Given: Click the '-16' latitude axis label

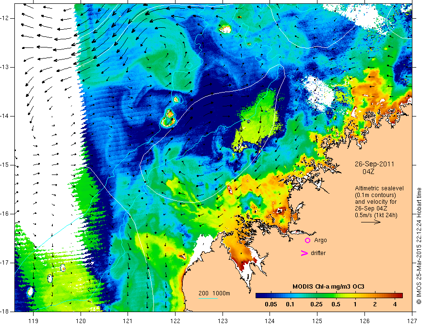Looking at the screenshot, I should click(5, 214).
